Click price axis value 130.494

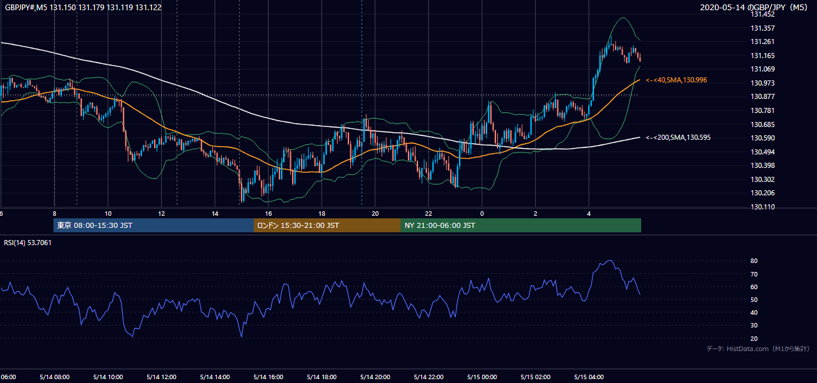point(762,152)
